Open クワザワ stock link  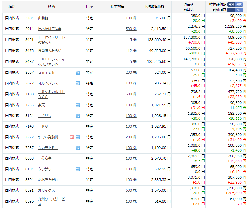tap(45, 169)
